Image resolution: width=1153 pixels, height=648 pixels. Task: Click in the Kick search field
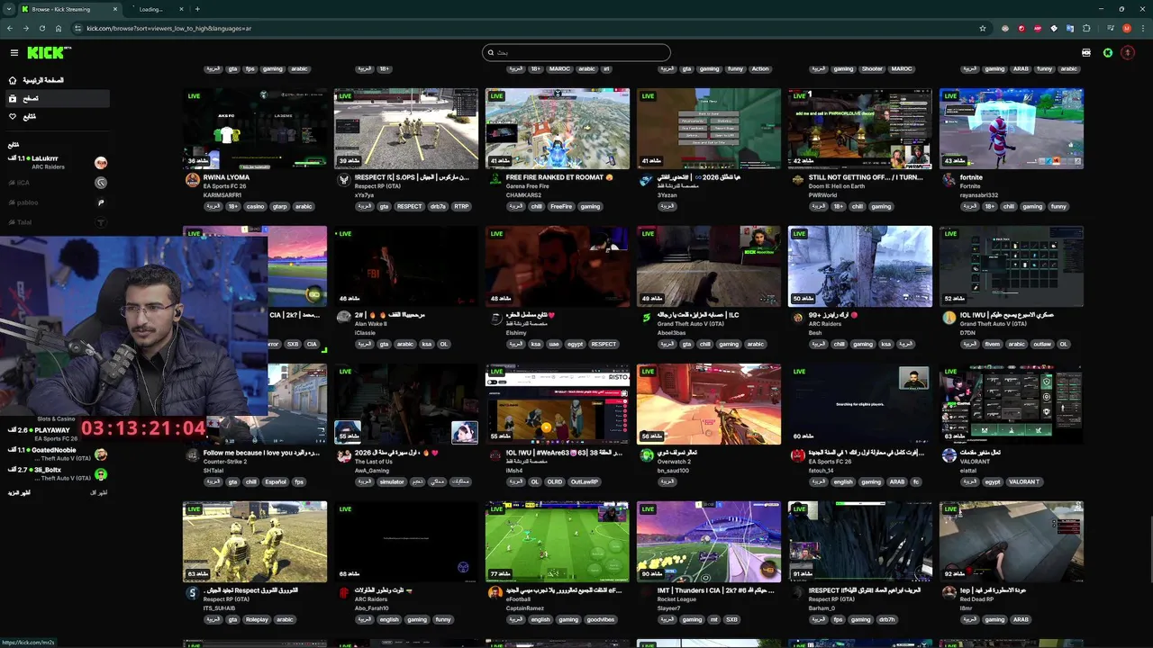[x=576, y=52]
